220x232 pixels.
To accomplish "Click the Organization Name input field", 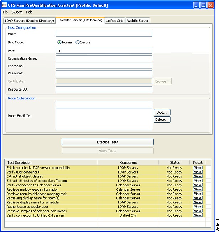I will [104, 58].
